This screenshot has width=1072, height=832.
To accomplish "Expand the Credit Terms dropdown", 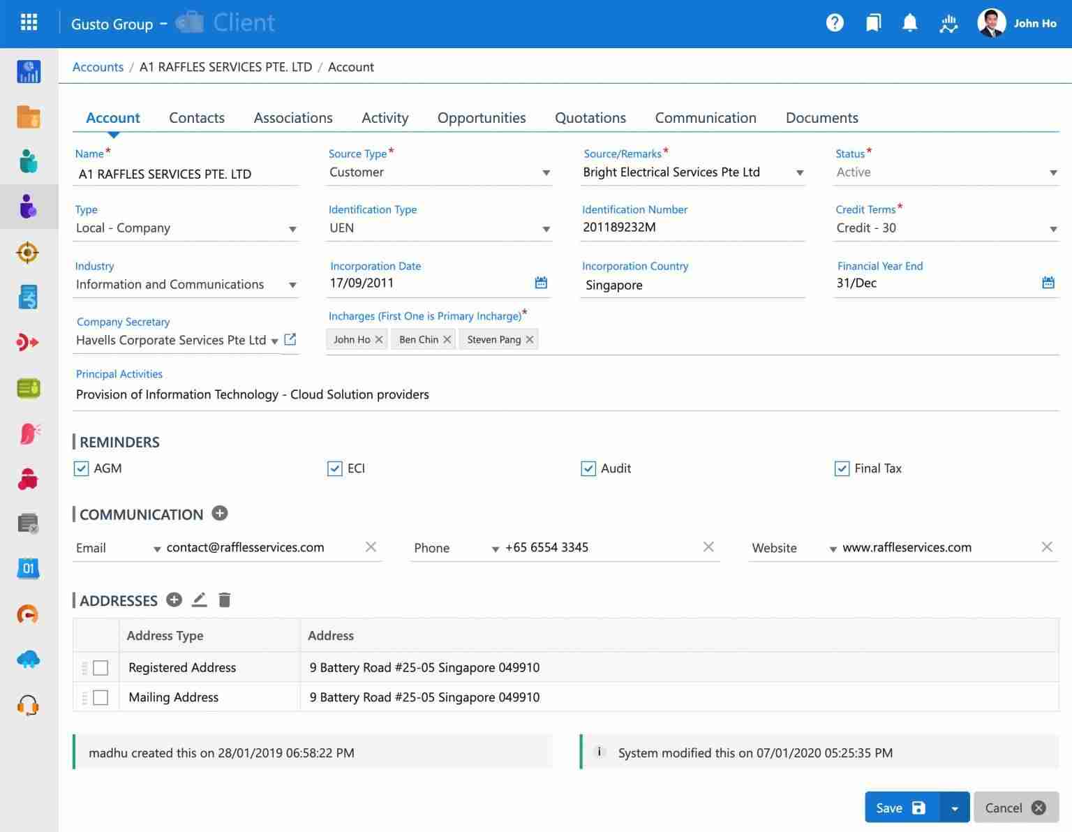I will [x=1053, y=229].
